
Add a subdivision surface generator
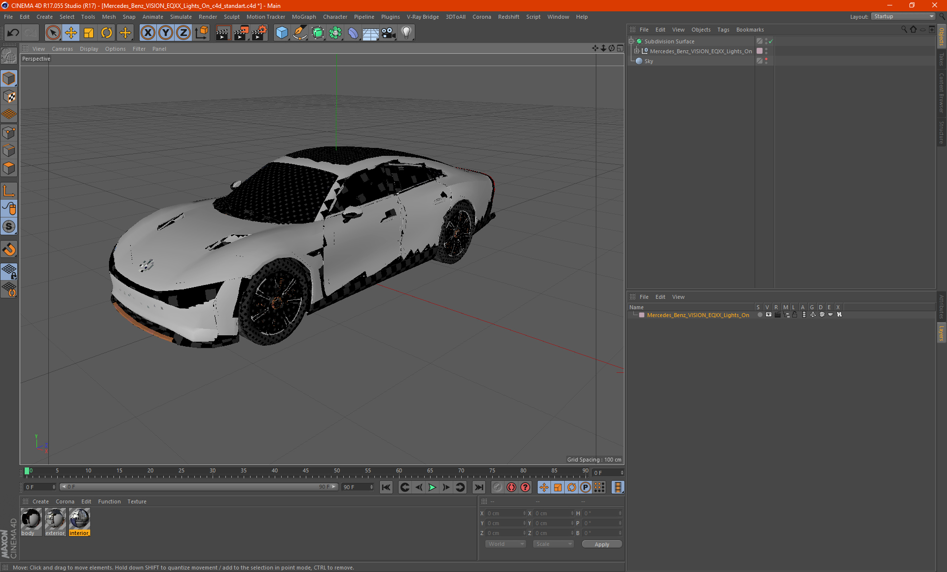(318, 33)
